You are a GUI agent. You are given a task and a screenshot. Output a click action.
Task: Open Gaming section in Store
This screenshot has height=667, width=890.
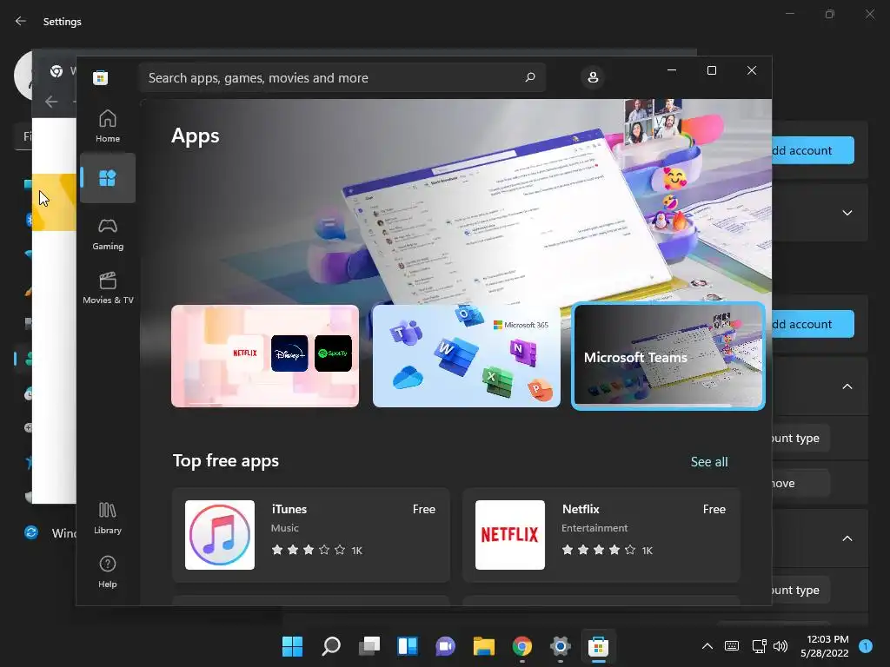click(107, 234)
